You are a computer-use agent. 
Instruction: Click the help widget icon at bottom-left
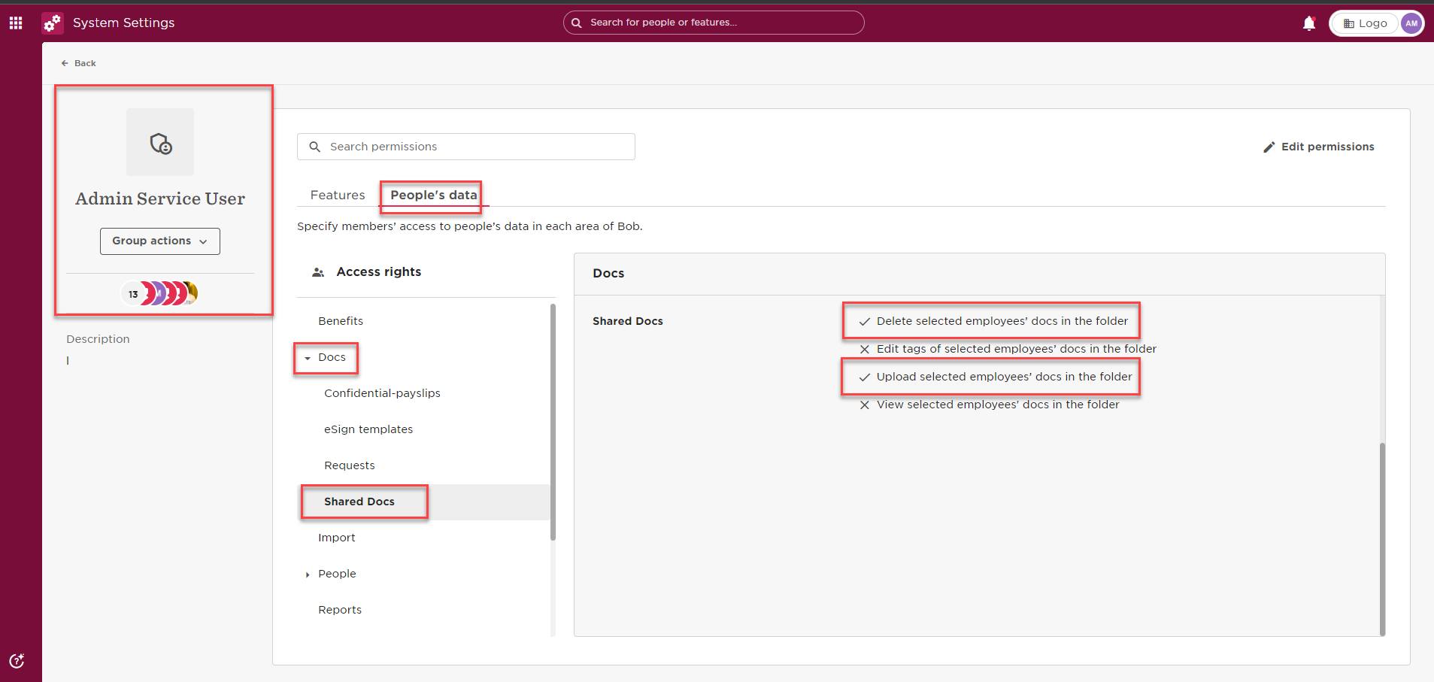(x=17, y=661)
